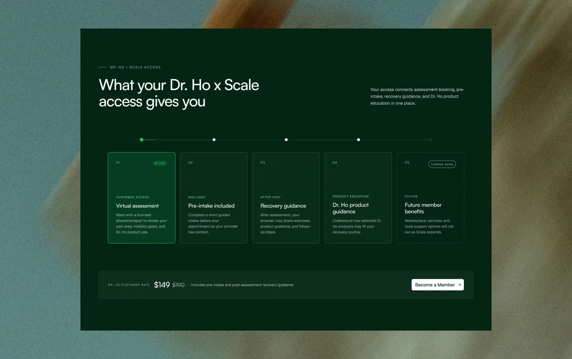Open the Virtual assessment card title
The width and height of the screenshot is (572, 359).
[138, 206]
